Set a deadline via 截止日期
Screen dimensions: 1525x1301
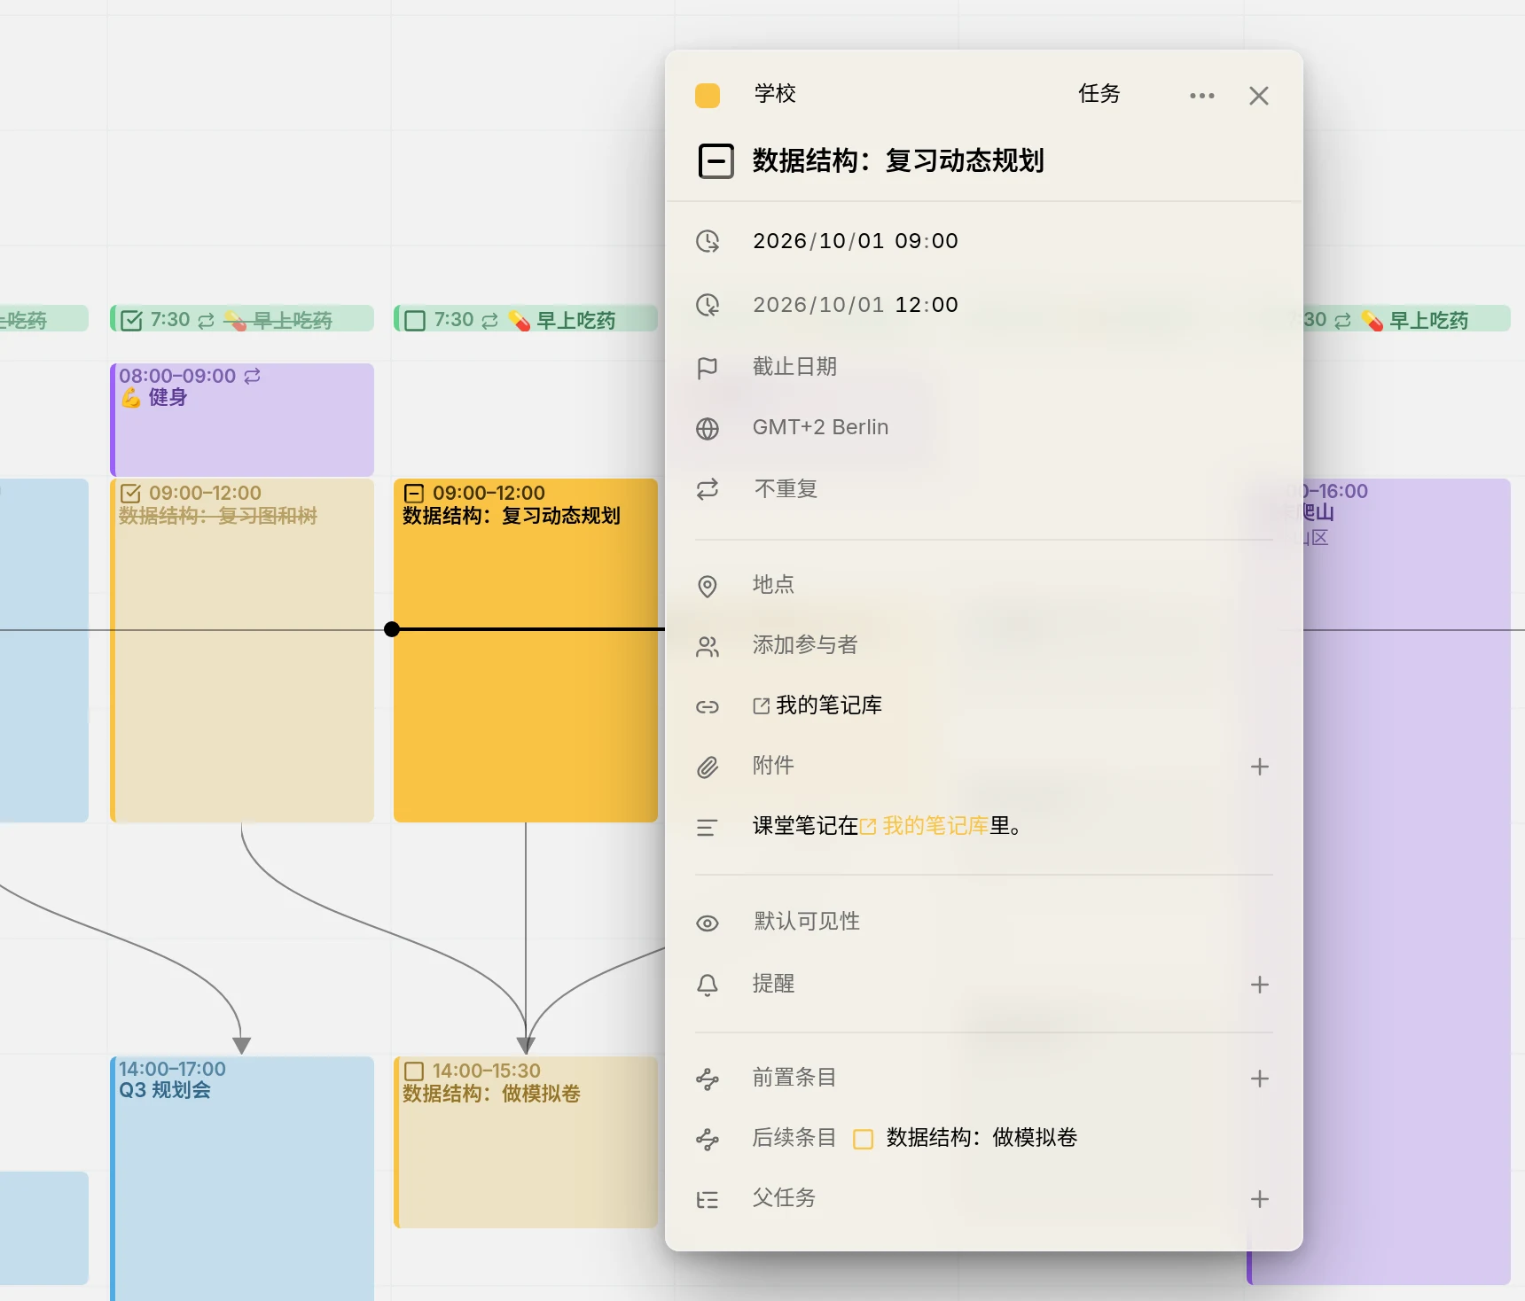click(794, 367)
